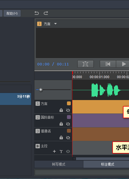Image resolution: width=129 pixels, height=179 pixels.
Task: Toggle the eye icon on 主控 track
Action: click(x=68, y=152)
